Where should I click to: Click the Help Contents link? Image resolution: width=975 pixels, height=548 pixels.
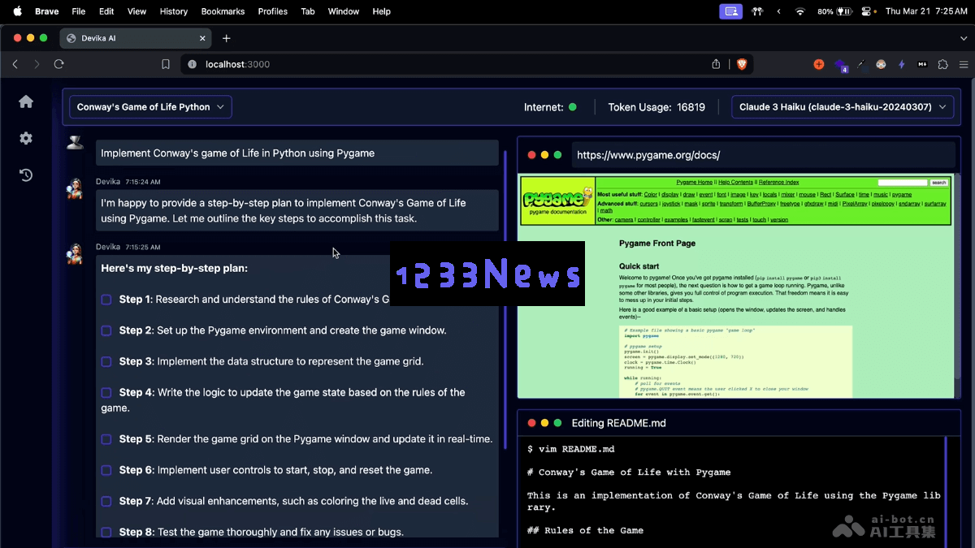[735, 182]
